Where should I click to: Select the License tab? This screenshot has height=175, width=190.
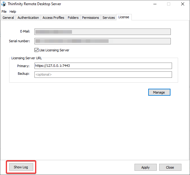coord(124,17)
